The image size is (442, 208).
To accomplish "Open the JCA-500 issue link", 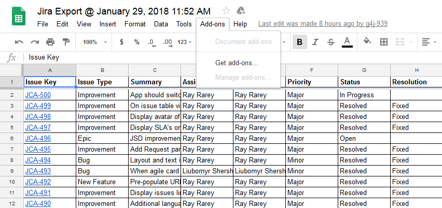I will (x=38, y=95).
